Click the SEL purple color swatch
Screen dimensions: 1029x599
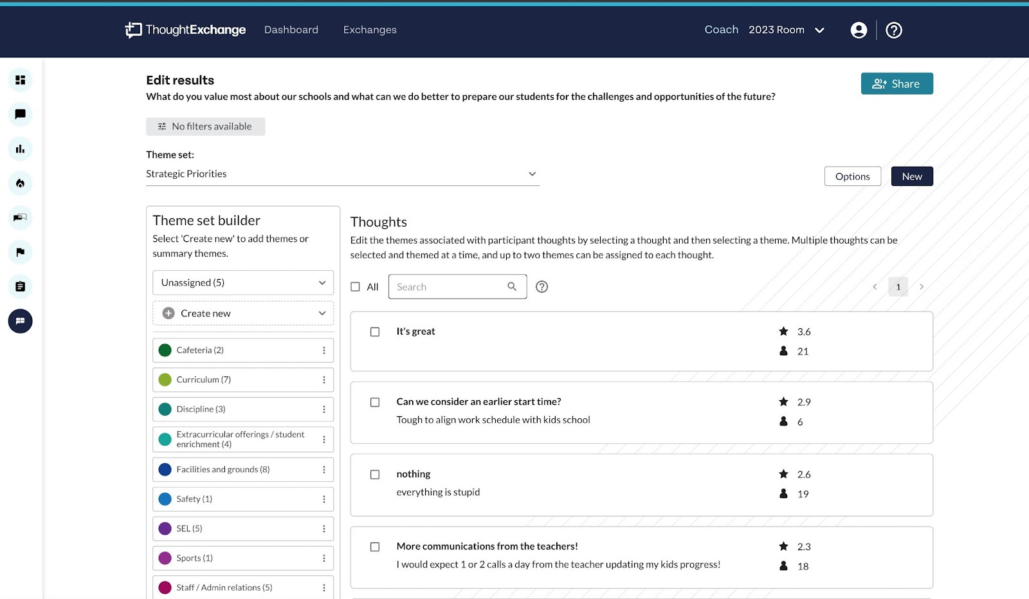point(165,529)
